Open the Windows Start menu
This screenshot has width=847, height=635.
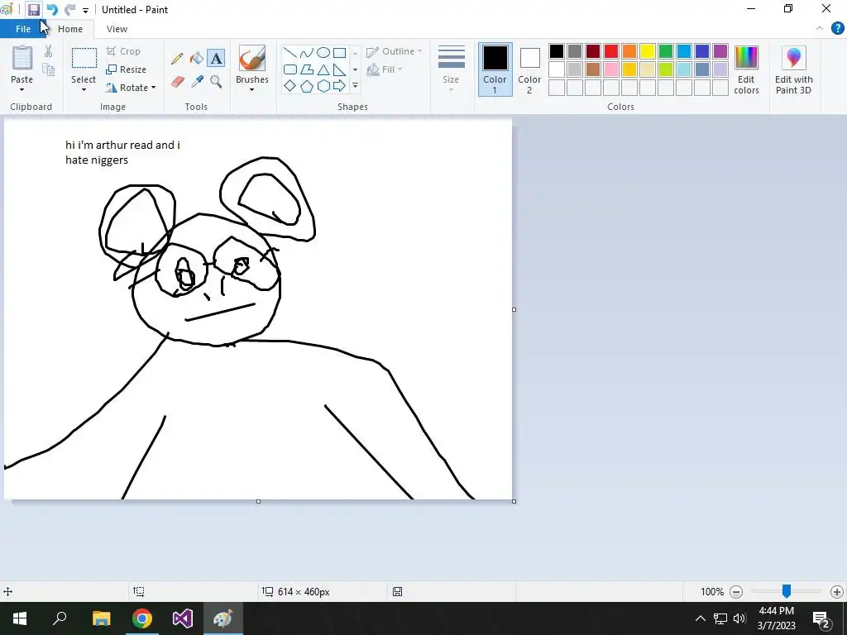tap(20, 618)
